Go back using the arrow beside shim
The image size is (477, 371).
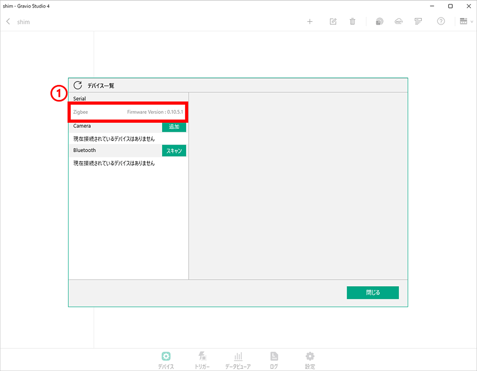pyautogui.click(x=8, y=22)
